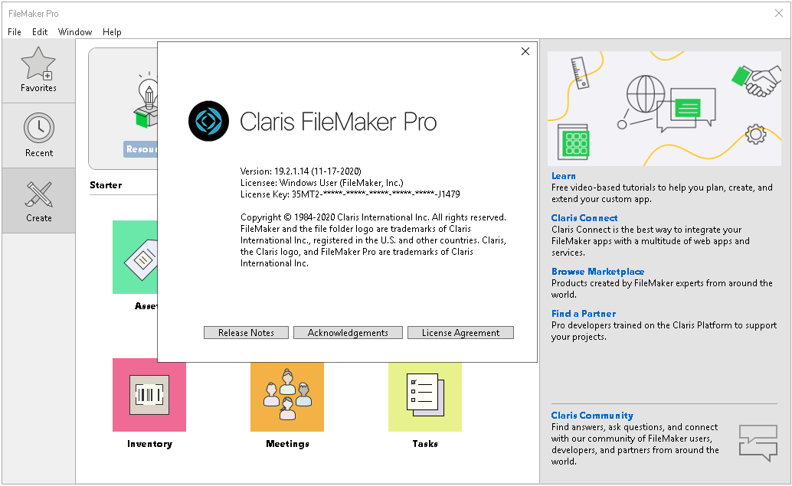The width and height of the screenshot is (792, 486).
Task: Click the Acknowledgements button
Action: tap(348, 333)
